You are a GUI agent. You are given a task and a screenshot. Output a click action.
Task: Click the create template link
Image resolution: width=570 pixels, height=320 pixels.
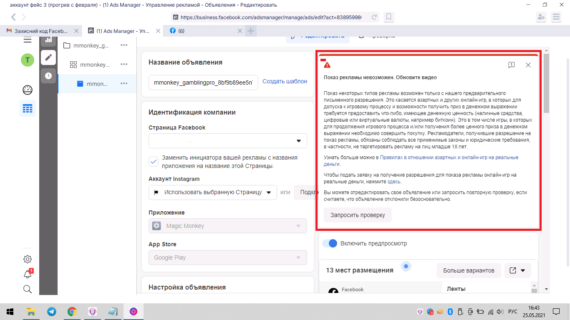(285, 81)
